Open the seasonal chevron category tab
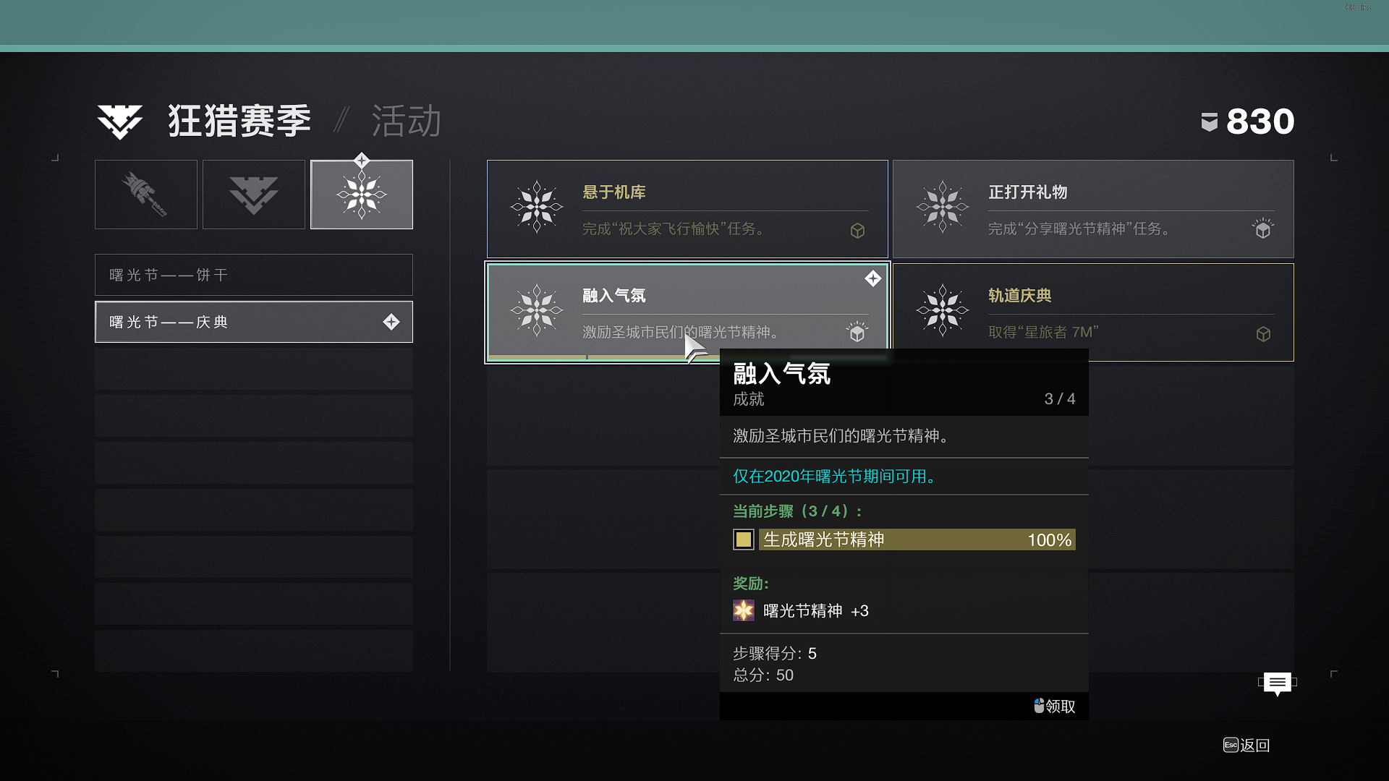 pos(254,195)
